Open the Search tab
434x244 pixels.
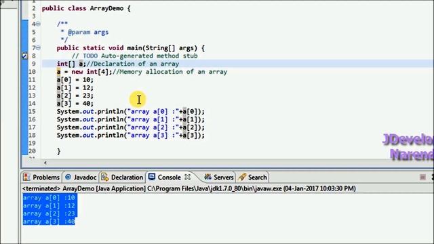coord(253,177)
